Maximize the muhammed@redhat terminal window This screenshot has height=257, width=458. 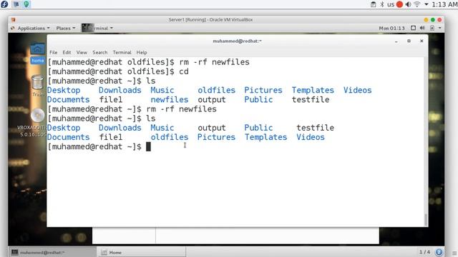click(409, 41)
